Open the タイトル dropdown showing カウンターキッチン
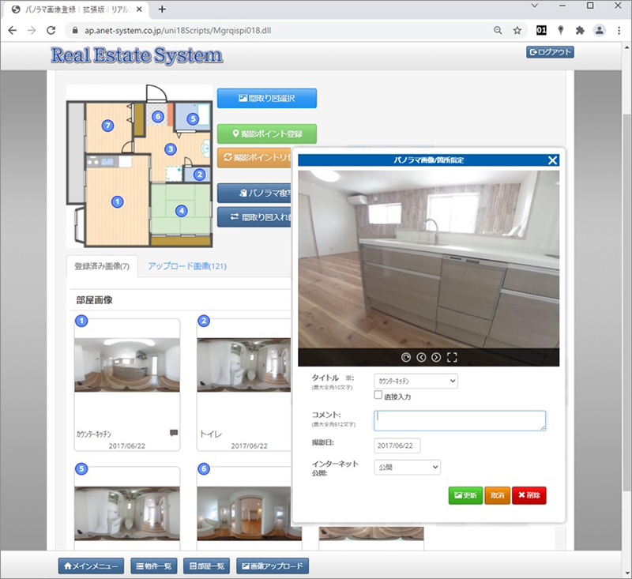 point(416,381)
